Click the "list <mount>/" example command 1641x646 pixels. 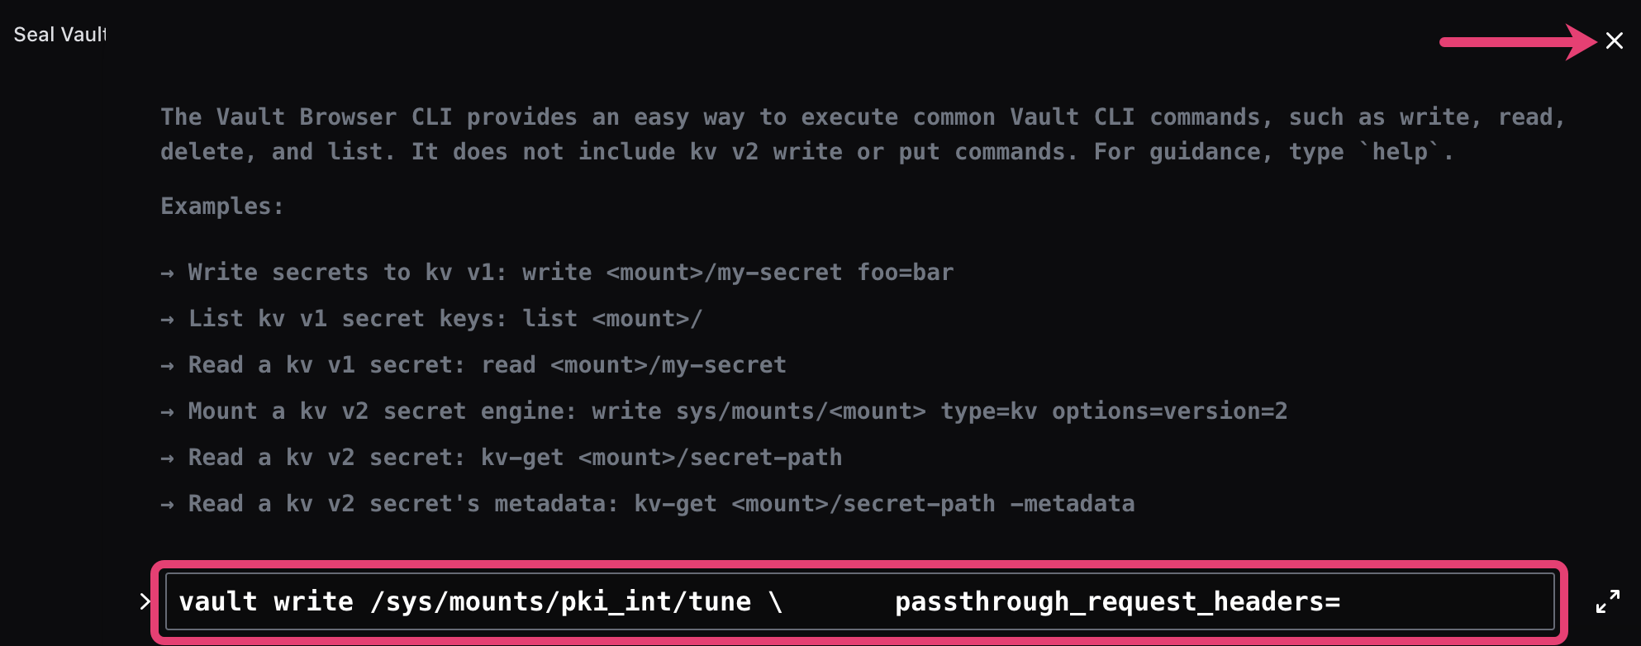[x=611, y=319]
